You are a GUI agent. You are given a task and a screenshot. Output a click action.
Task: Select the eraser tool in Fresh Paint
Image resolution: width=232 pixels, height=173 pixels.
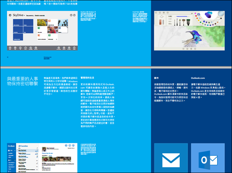click(161, 22)
